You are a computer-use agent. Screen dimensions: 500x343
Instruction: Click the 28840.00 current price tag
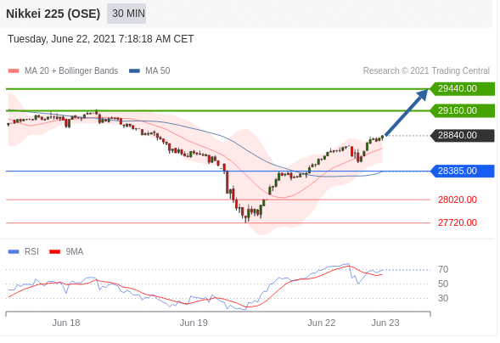pos(462,135)
